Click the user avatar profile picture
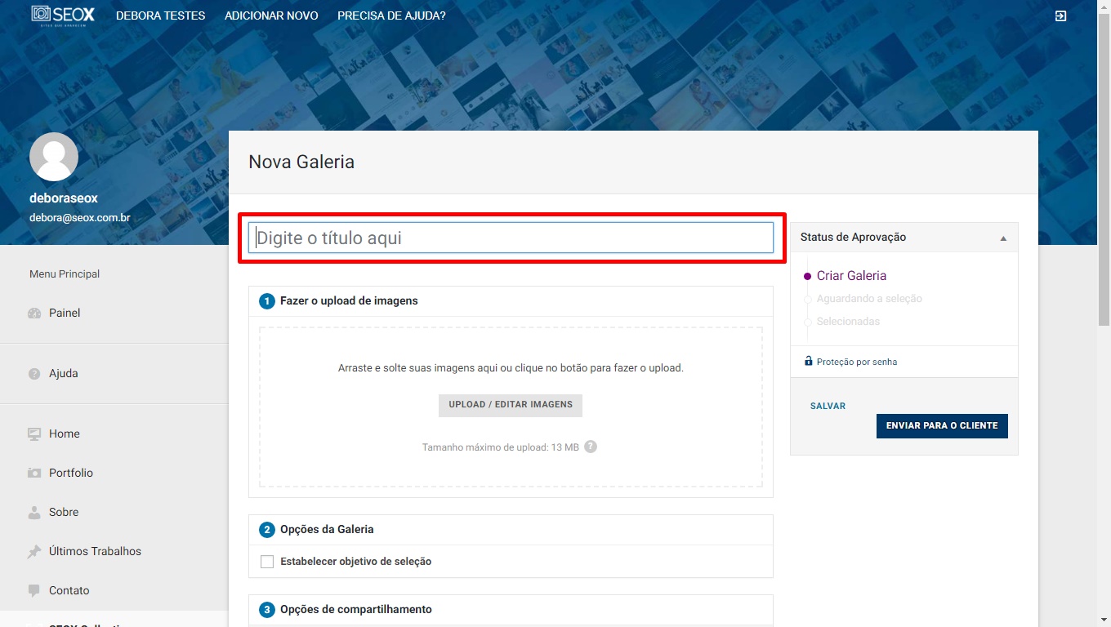 click(54, 157)
